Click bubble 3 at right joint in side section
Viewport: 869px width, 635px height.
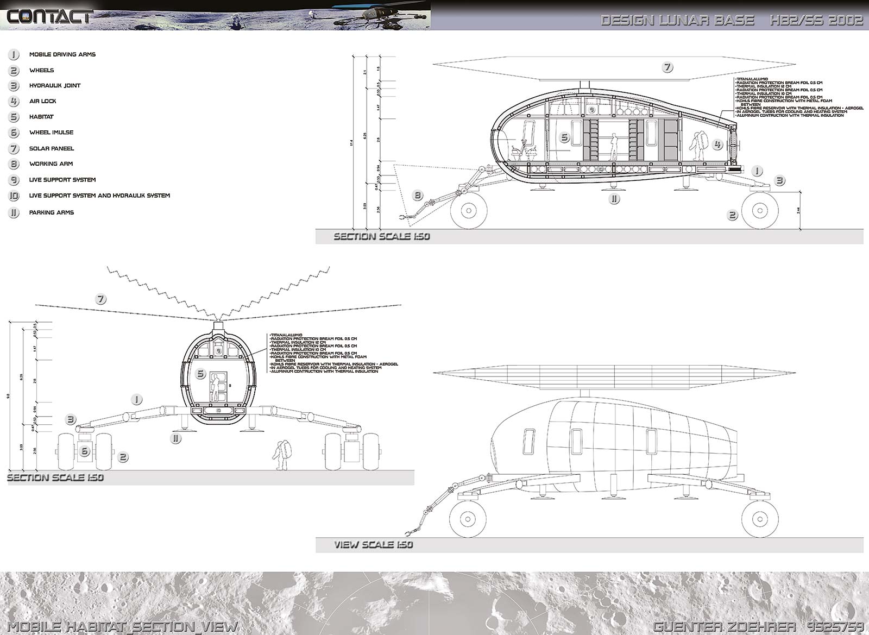[x=779, y=181]
